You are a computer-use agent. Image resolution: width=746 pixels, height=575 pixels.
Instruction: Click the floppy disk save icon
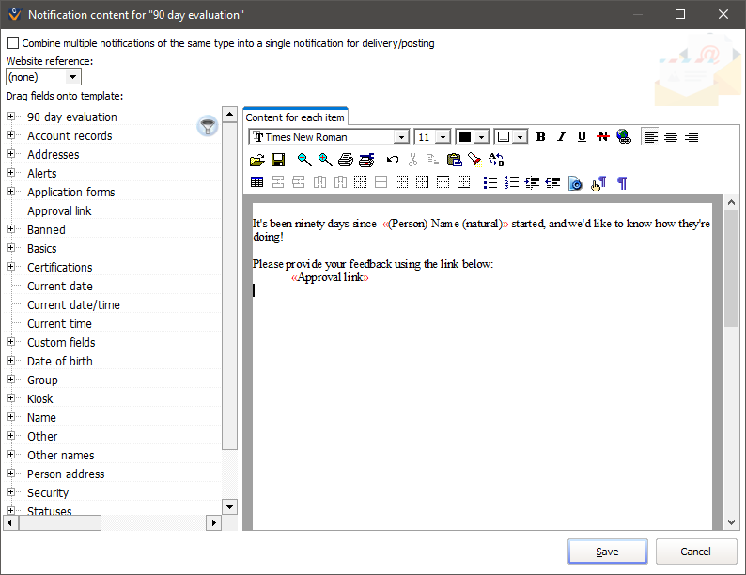pyautogui.click(x=278, y=161)
